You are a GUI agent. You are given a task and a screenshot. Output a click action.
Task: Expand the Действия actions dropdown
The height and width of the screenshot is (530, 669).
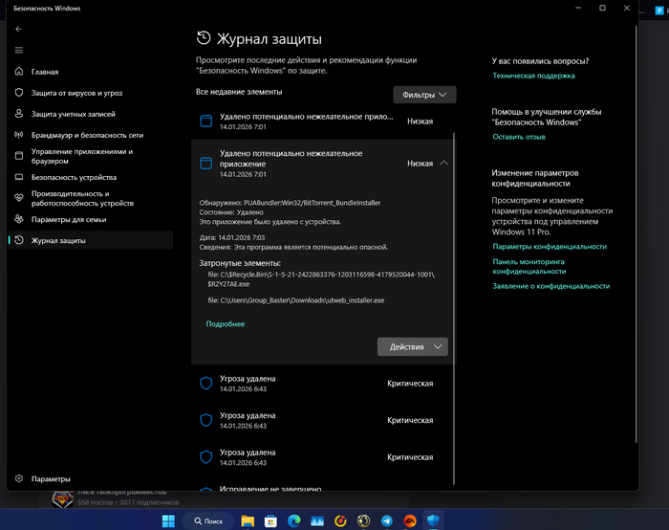pos(412,346)
